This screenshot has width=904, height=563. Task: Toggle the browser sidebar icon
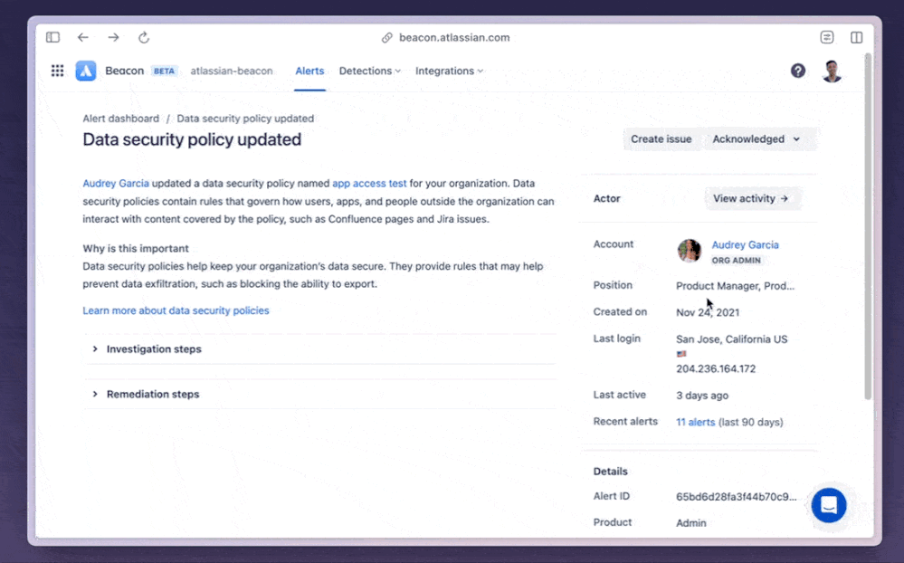point(53,37)
